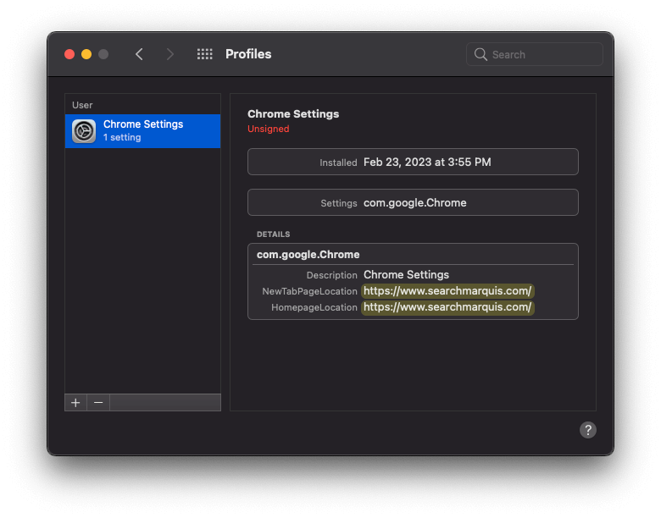Go back using the left chevron

click(x=139, y=54)
